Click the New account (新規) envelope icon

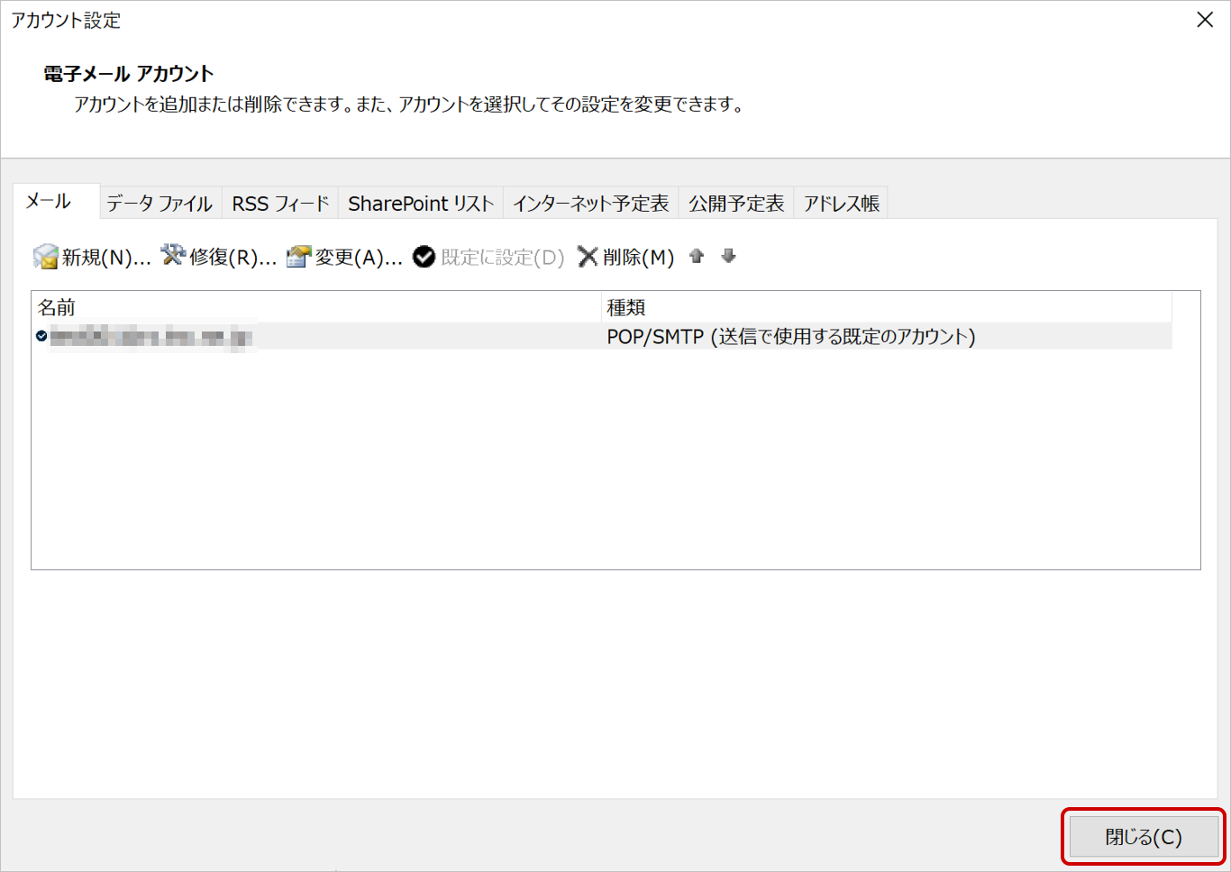[45, 258]
